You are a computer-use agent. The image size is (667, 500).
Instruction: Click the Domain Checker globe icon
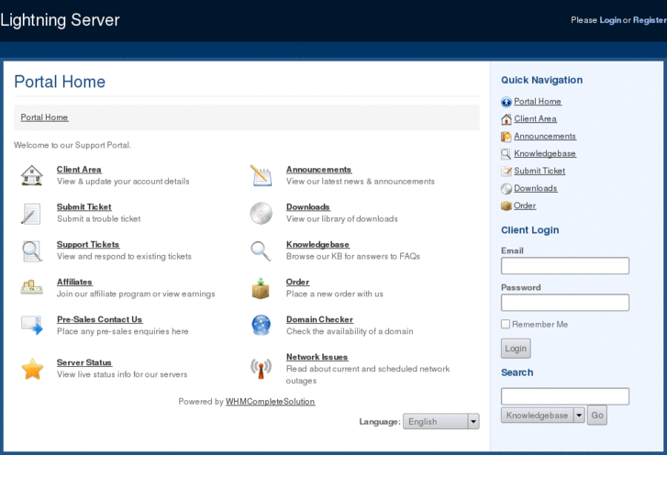(x=261, y=326)
